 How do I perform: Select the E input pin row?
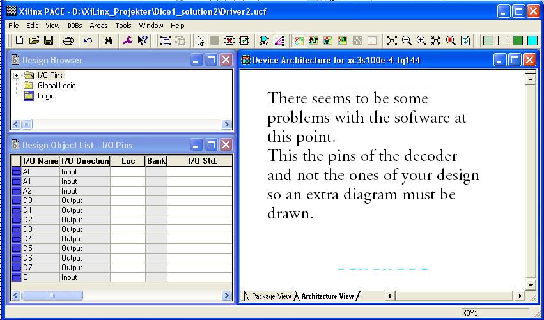[x=121, y=277]
